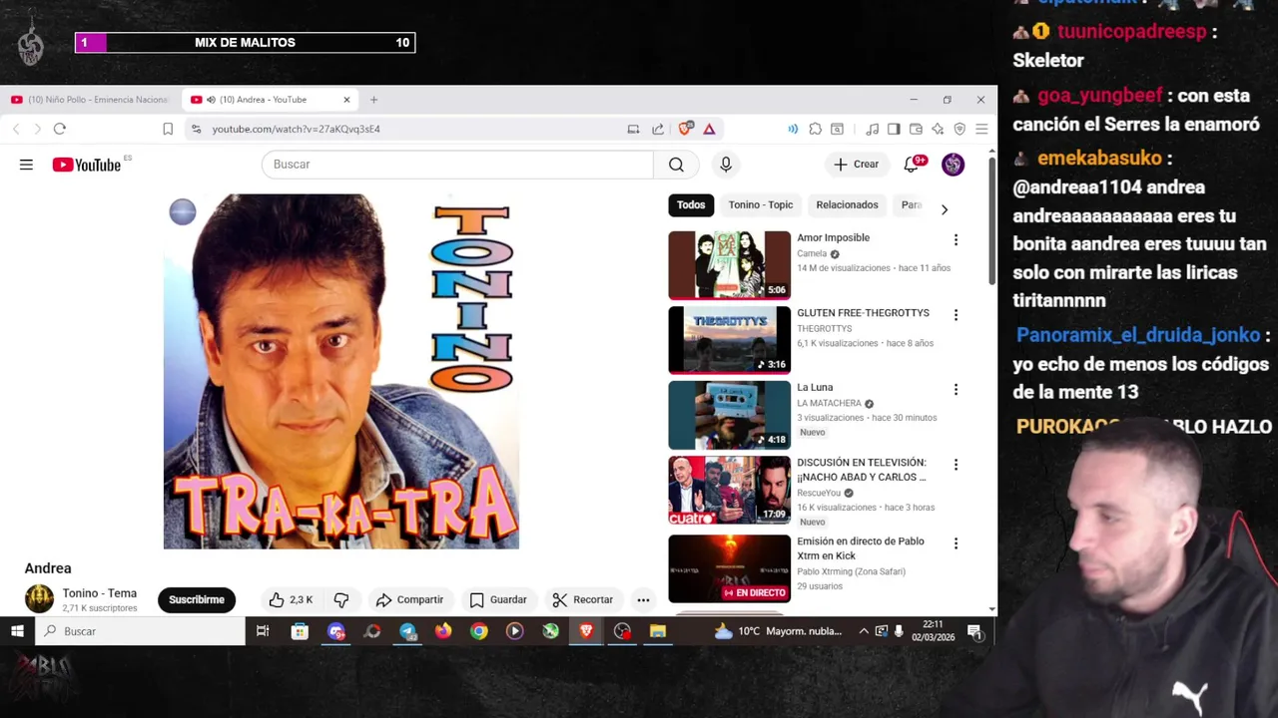The width and height of the screenshot is (1278, 718).
Task: Reload the page with the refresh icon
Action: [60, 129]
